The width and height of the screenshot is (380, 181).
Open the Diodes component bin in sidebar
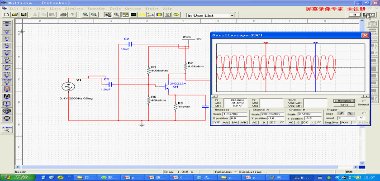[x=7, y=39]
